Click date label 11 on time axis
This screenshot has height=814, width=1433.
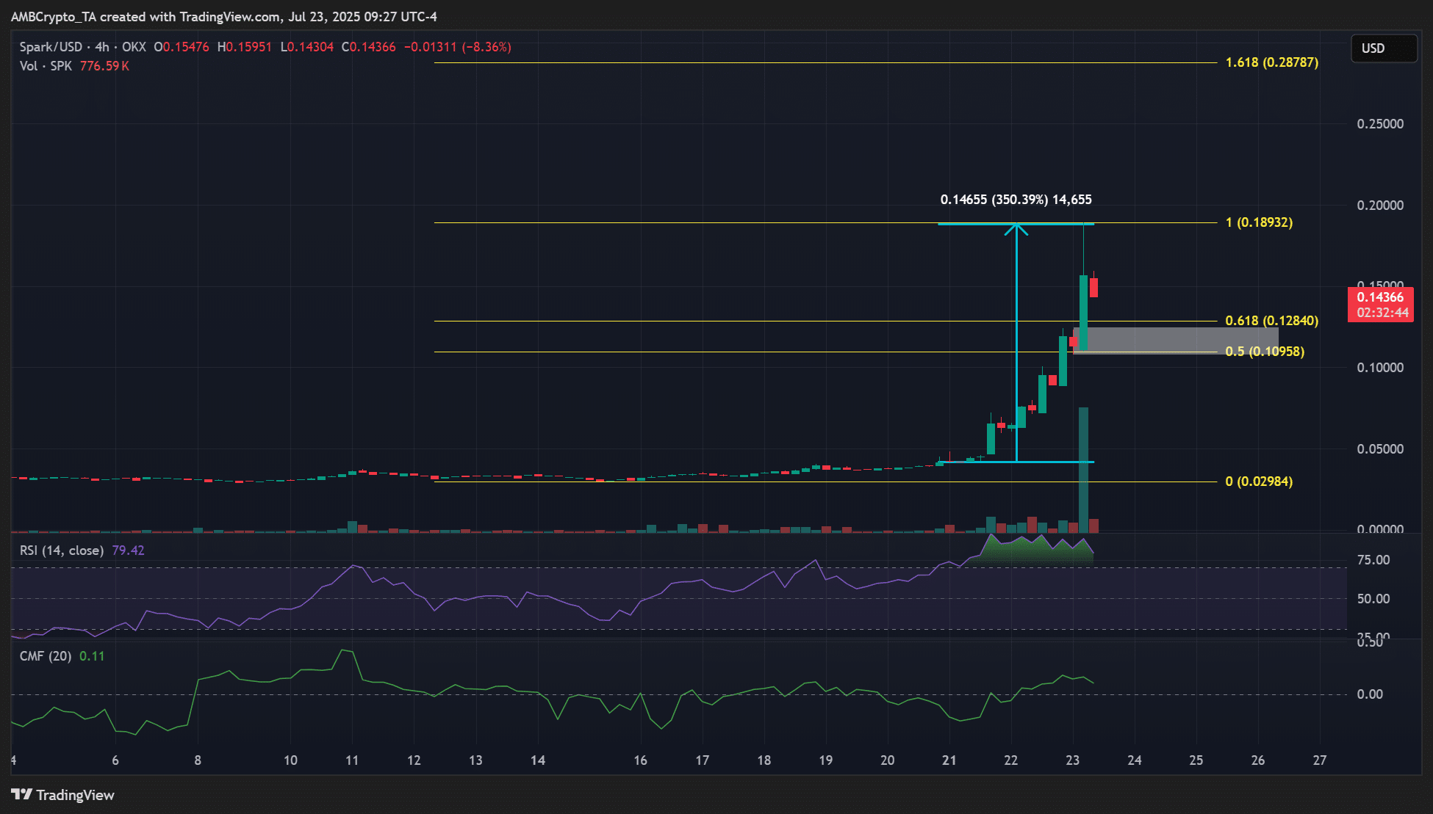(x=352, y=760)
